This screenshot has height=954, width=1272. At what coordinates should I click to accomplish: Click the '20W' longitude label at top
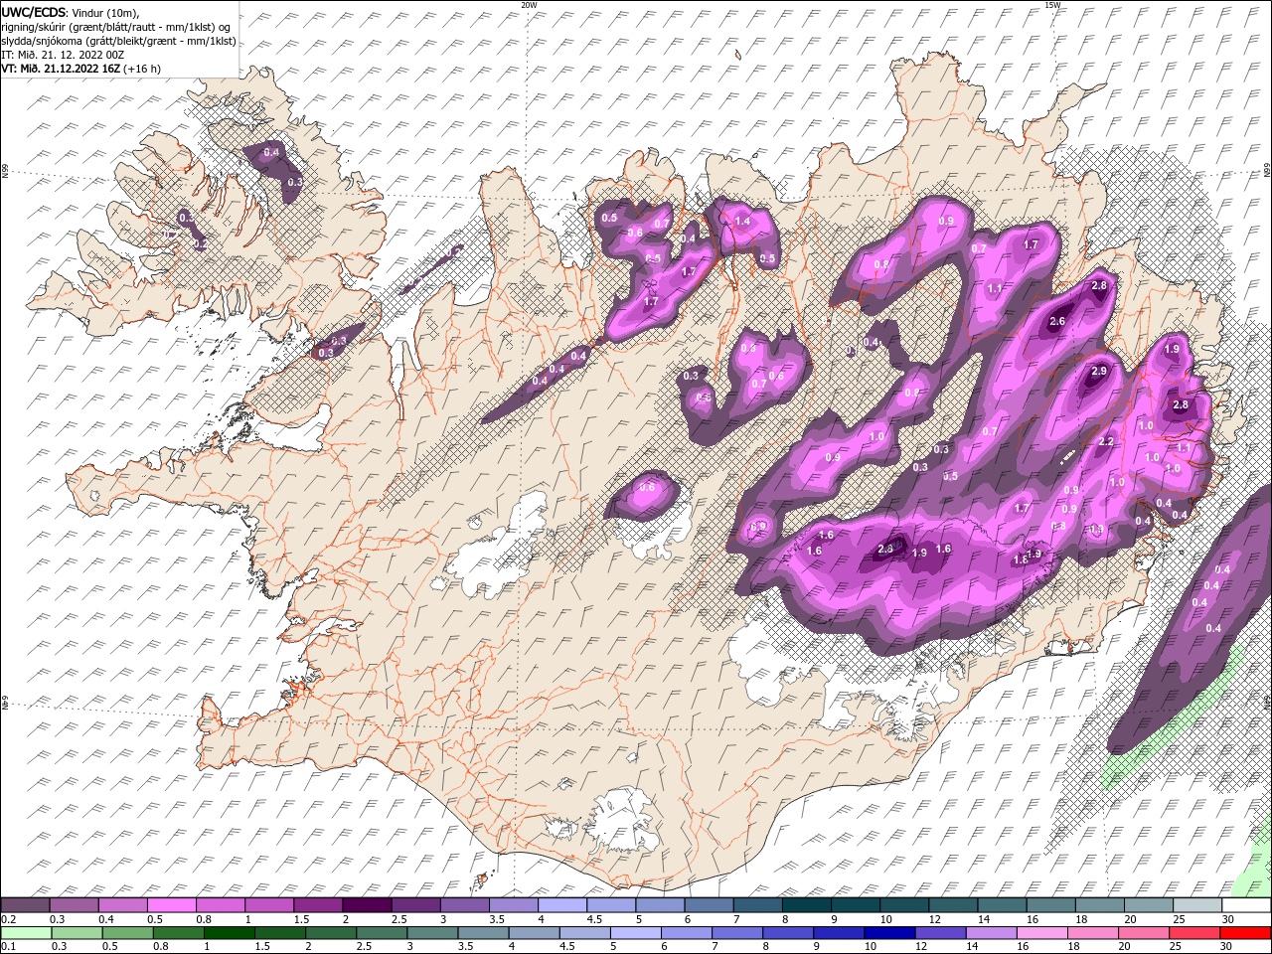(529, 5)
